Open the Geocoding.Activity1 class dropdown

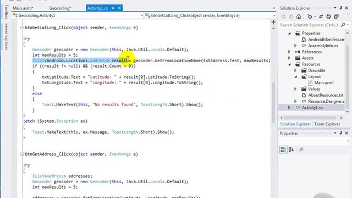141,15
